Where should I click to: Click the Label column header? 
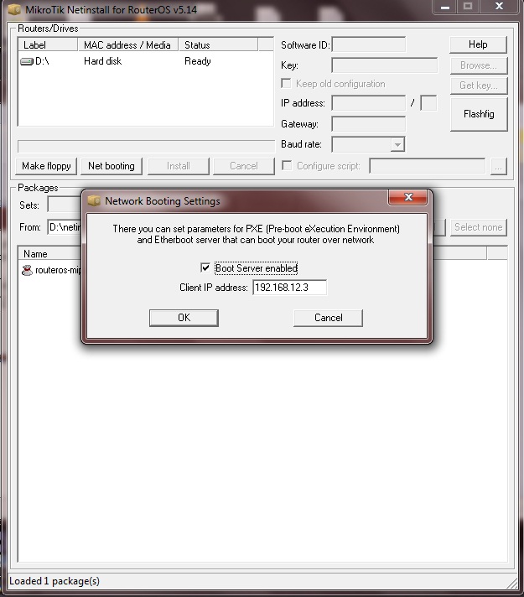48,44
